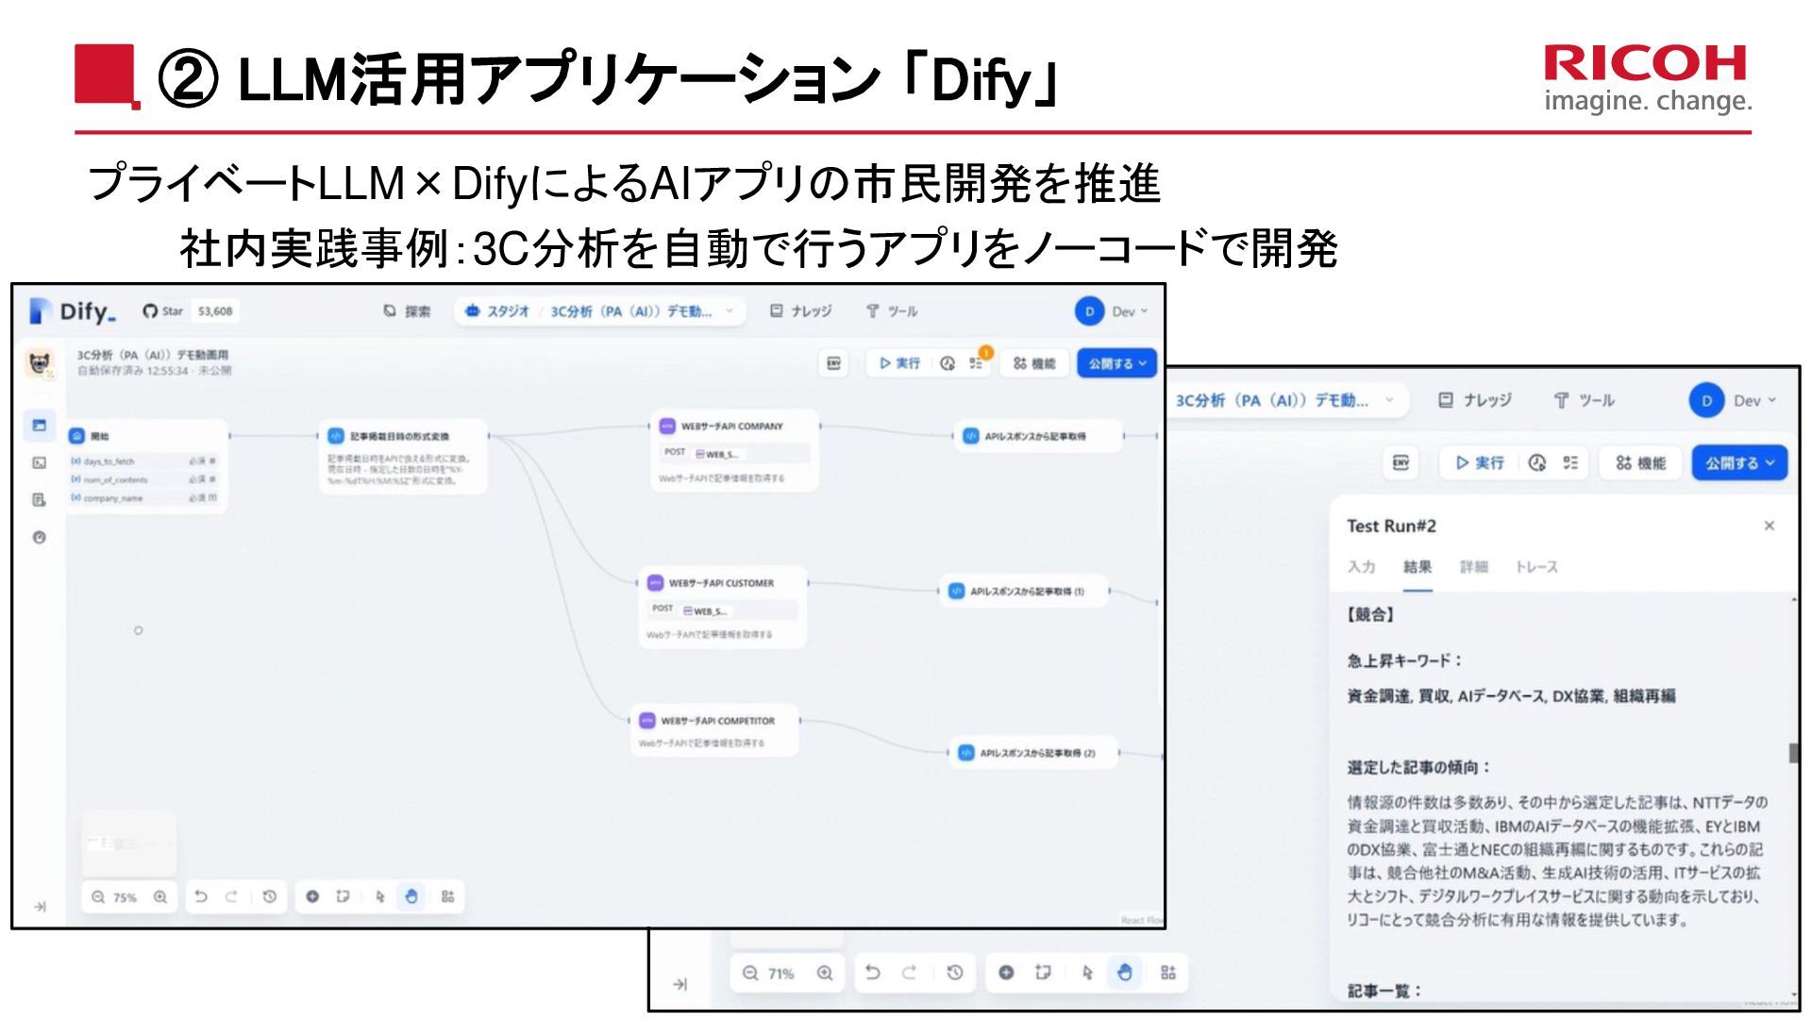Close the Test Run#2 panel
This screenshot has height=1019, width=1812.
[x=1770, y=526]
